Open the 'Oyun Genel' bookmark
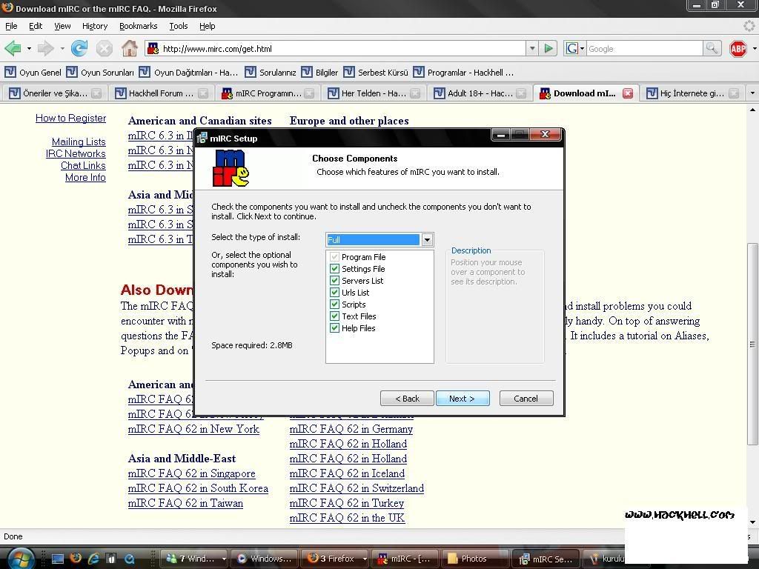The height and width of the screenshot is (569, 759). click(33, 73)
